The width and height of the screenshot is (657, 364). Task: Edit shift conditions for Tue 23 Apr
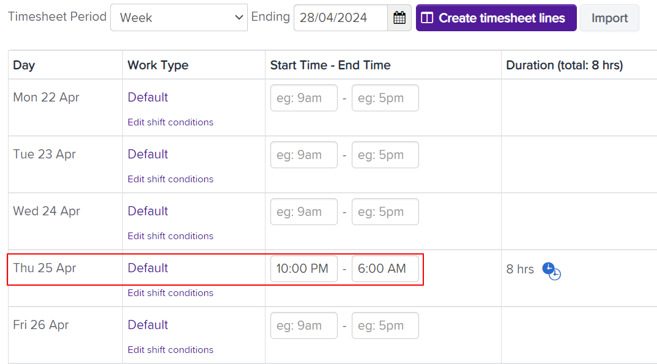pos(170,179)
